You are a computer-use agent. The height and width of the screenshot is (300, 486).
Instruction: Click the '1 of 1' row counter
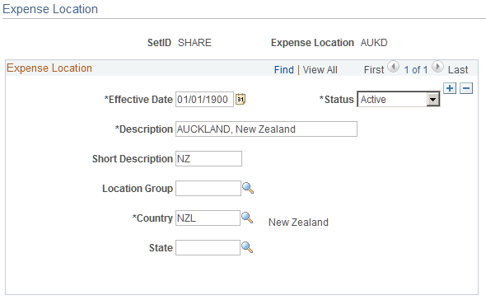(416, 70)
